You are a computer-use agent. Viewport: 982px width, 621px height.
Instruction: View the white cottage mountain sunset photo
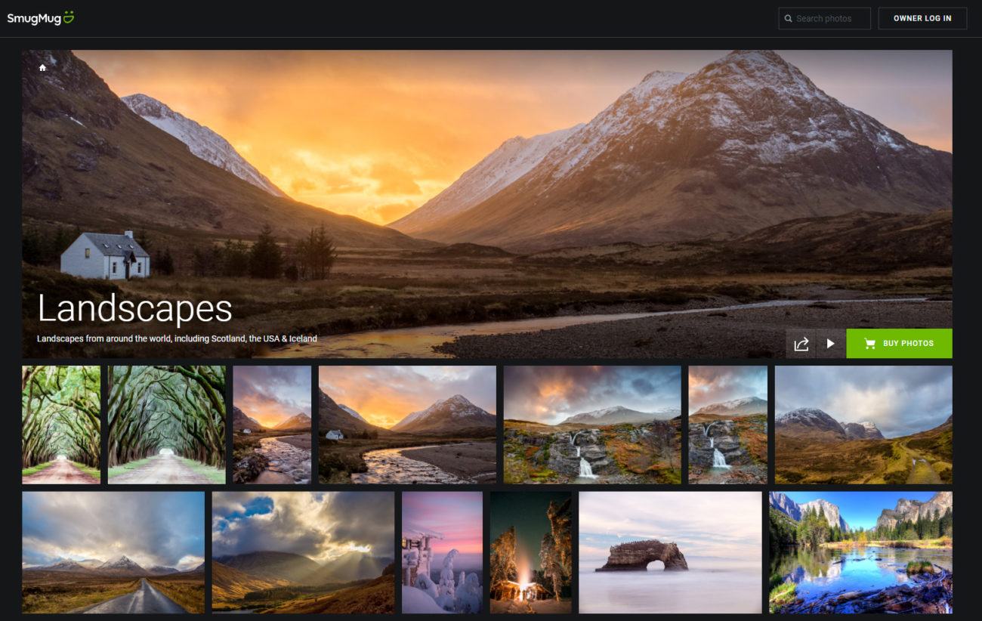click(x=407, y=424)
